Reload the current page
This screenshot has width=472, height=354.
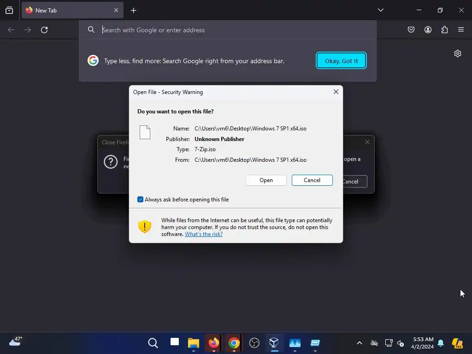tap(44, 30)
